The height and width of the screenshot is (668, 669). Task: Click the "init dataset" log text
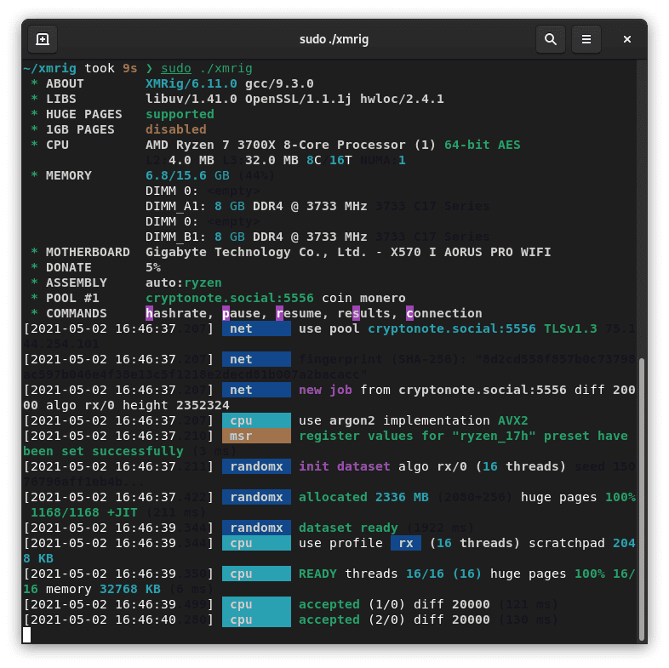(x=345, y=466)
